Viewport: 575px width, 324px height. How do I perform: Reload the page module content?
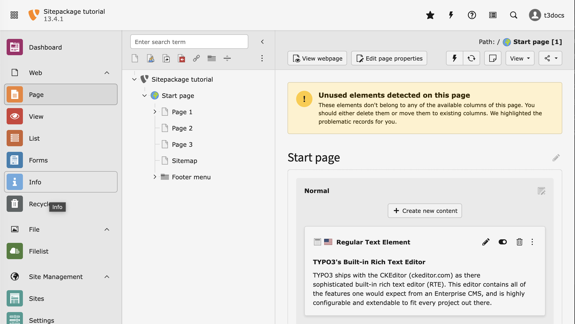tap(471, 58)
